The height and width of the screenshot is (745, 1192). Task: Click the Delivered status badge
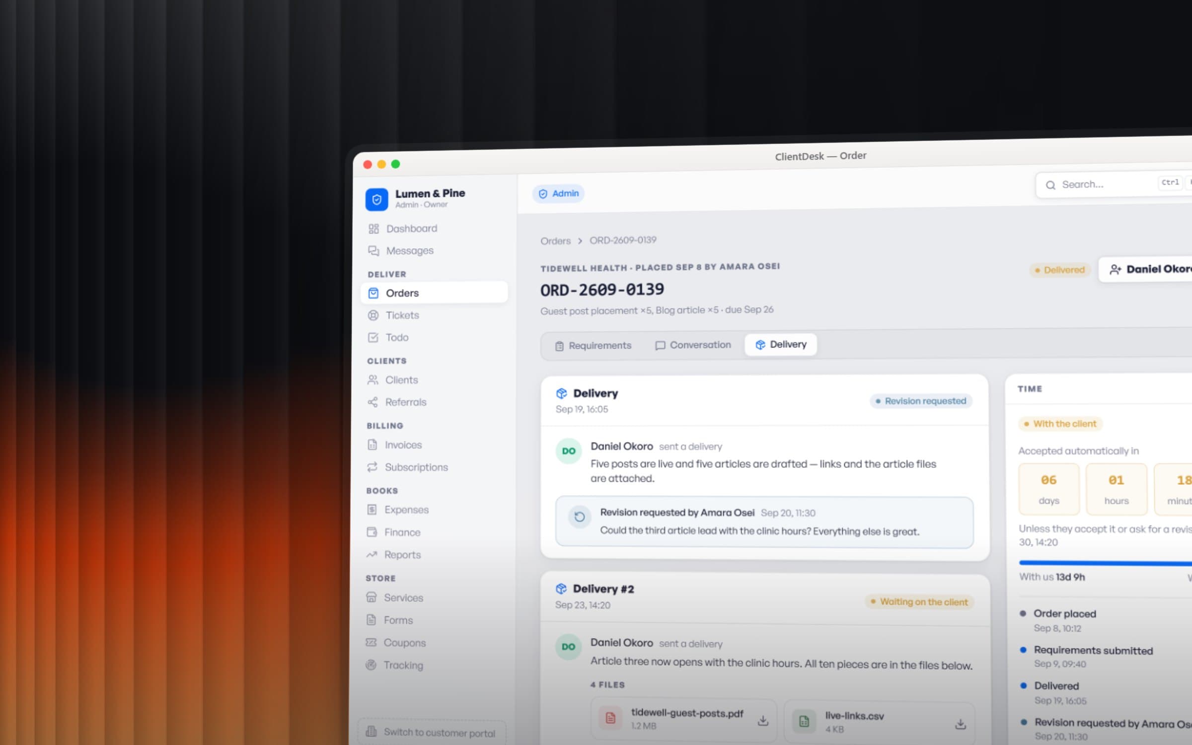tap(1059, 270)
